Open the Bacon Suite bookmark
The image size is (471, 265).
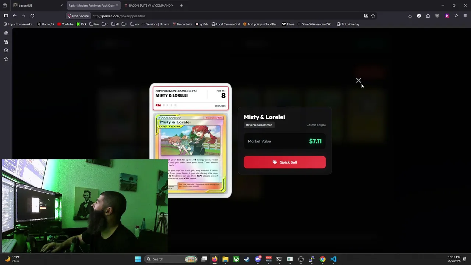(182, 24)
